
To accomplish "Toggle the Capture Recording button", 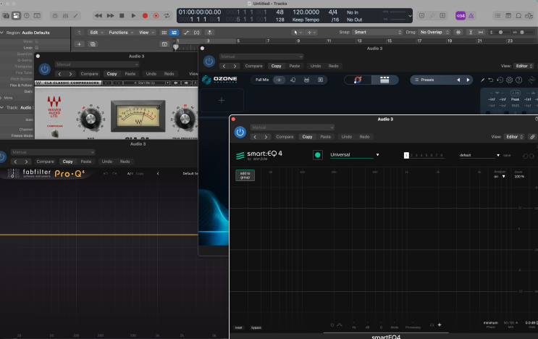I will 156,15.
